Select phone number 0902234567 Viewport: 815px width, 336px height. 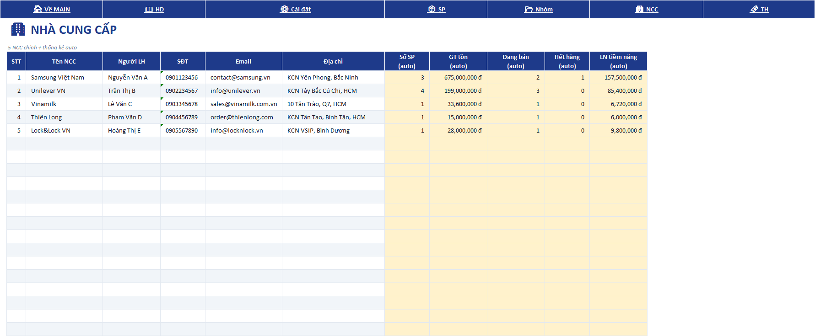[183, 91]
